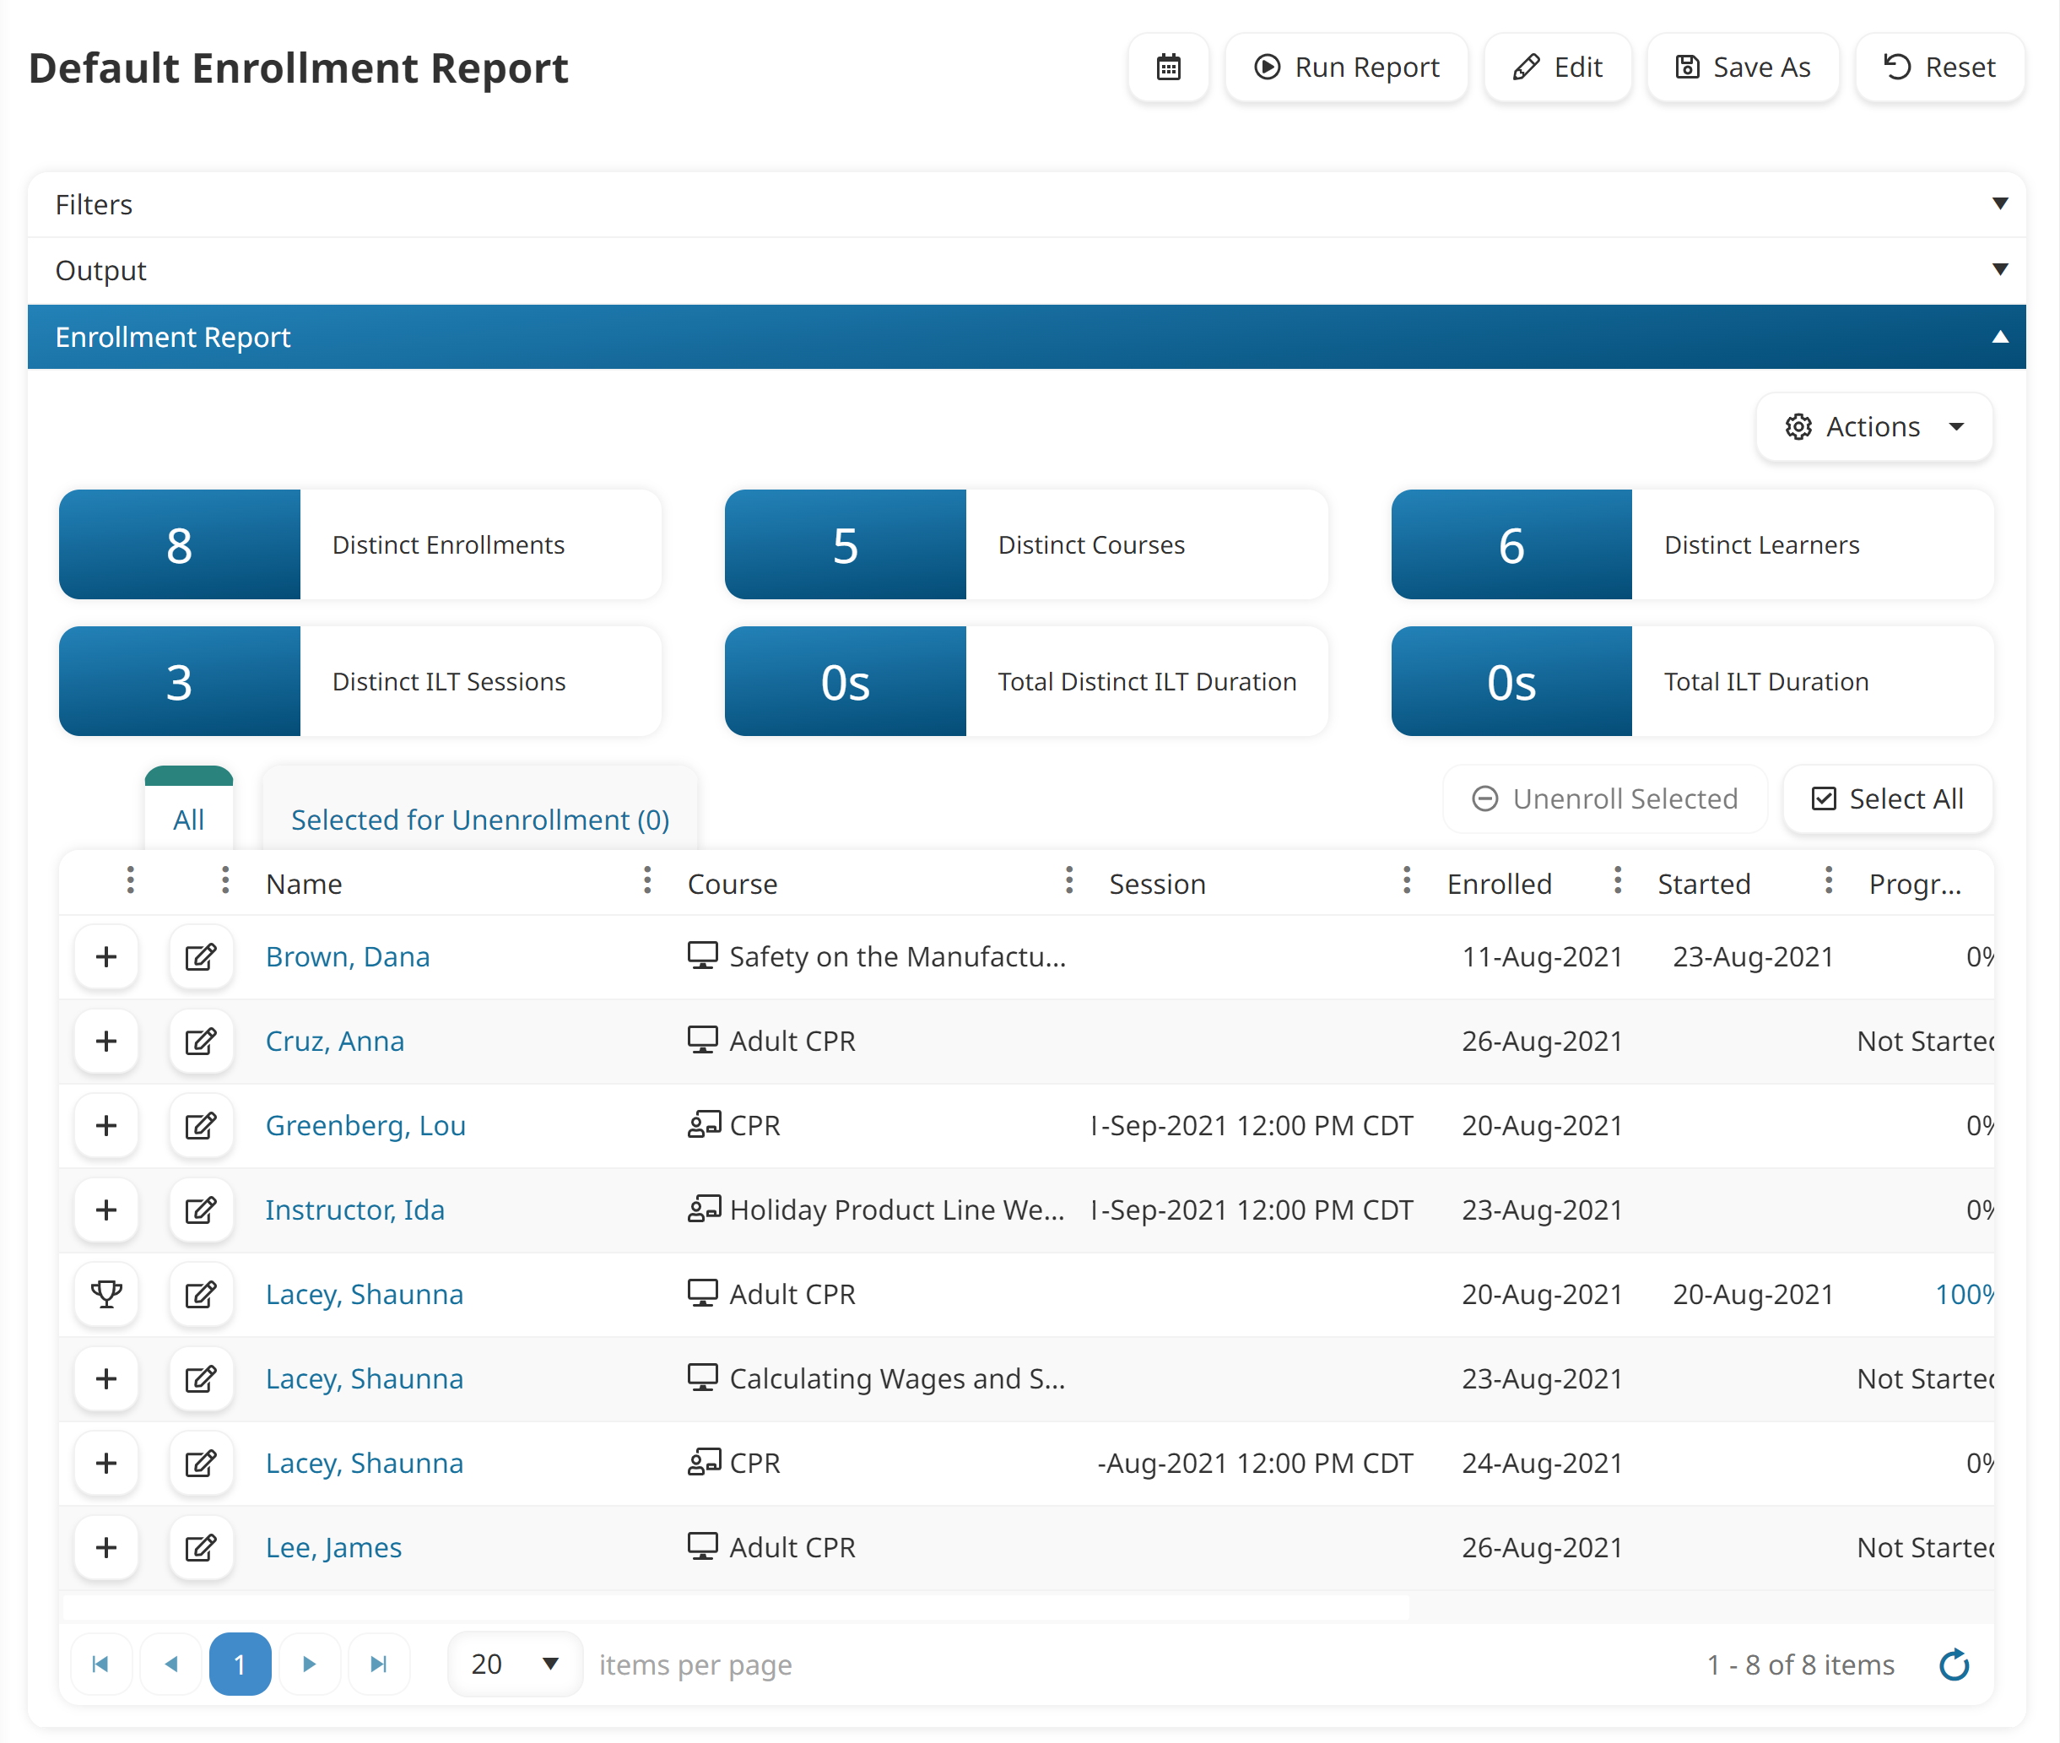This screenshot has height=1743, width=2060.
Task: Open learner Lee, James link
Action: click(x=333, y=1547)
